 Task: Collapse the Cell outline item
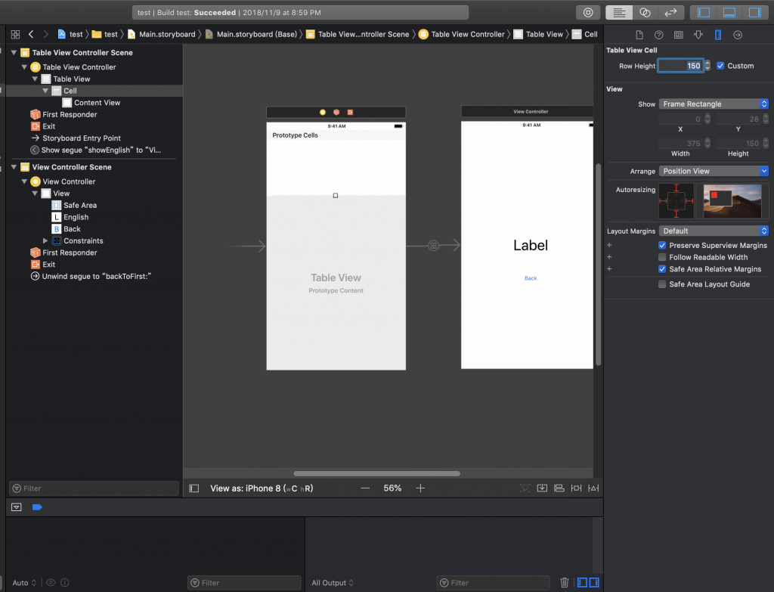coord(45,91)
